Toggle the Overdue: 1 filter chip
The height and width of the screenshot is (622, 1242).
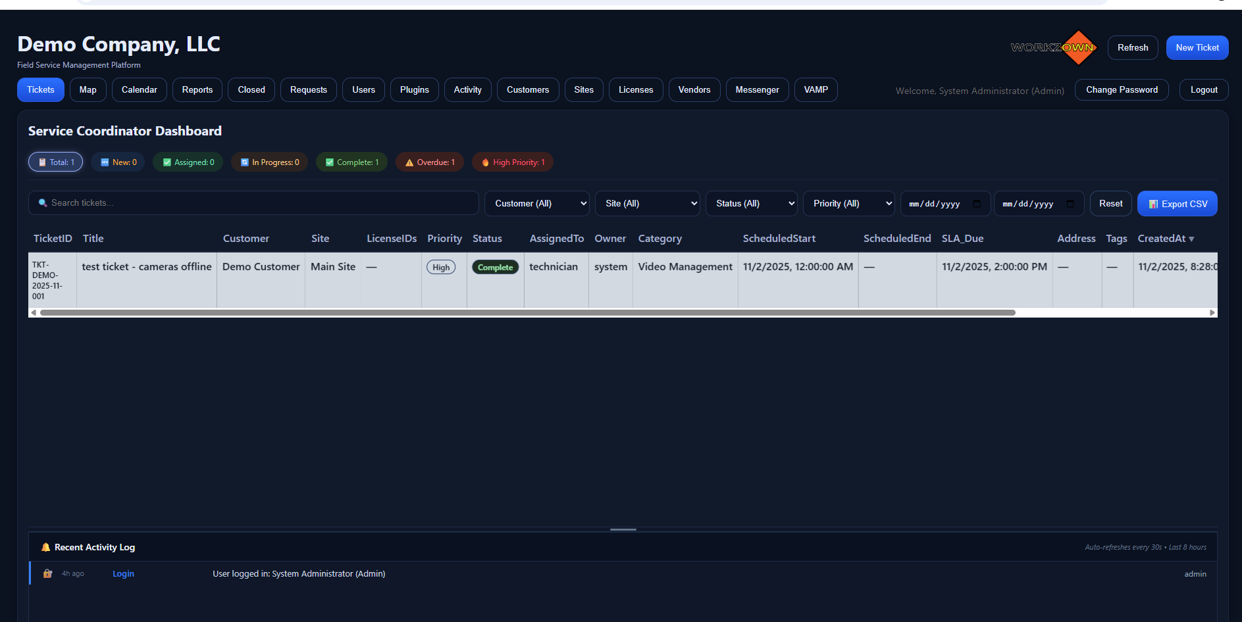point(429,162)
